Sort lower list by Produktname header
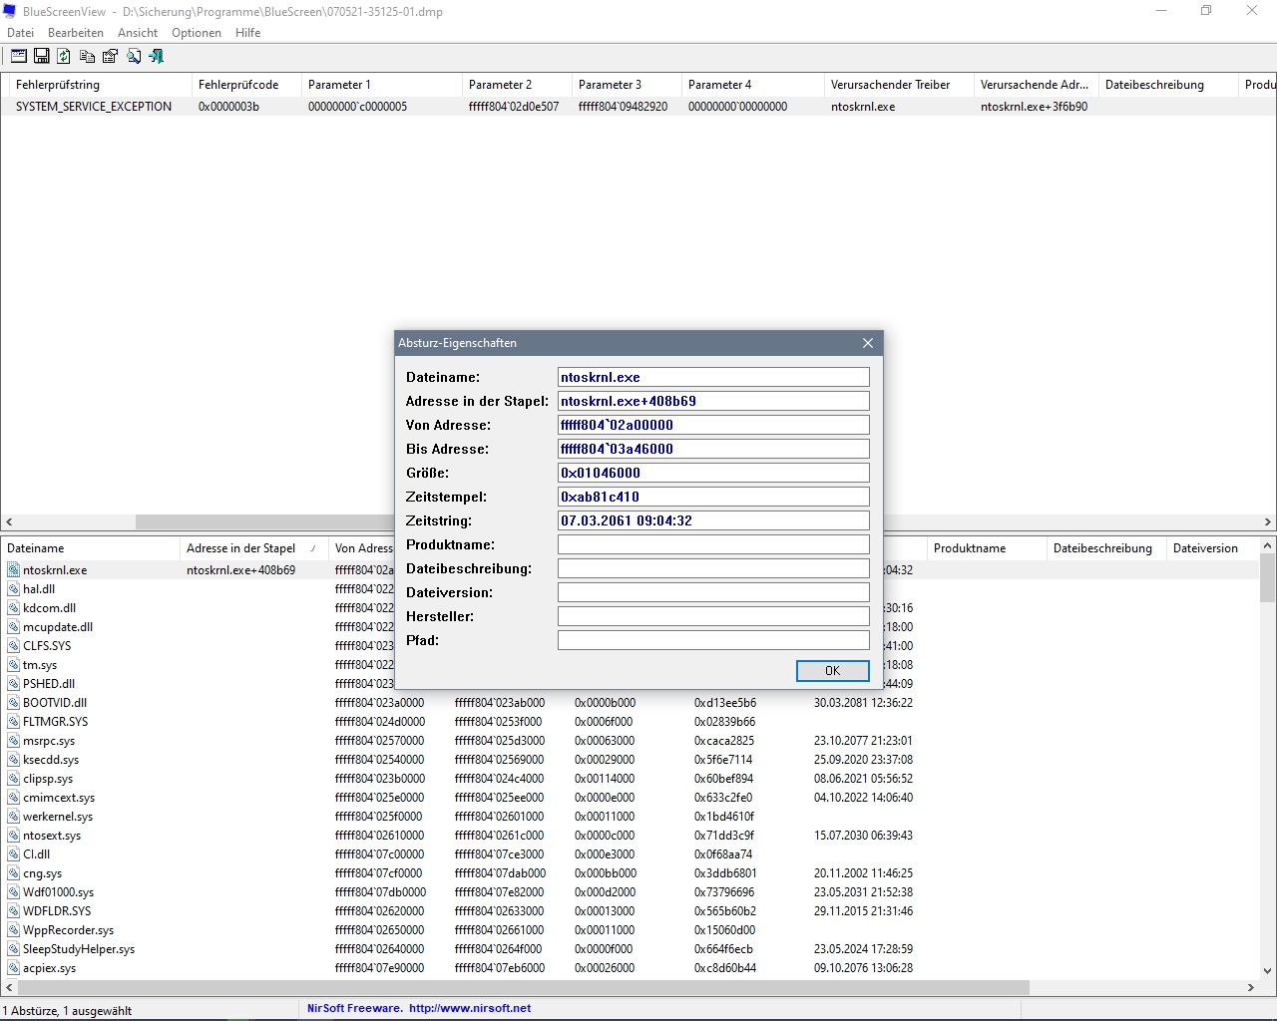The width and height of the screenshot is (1277, 1021). tap(988, 548)
